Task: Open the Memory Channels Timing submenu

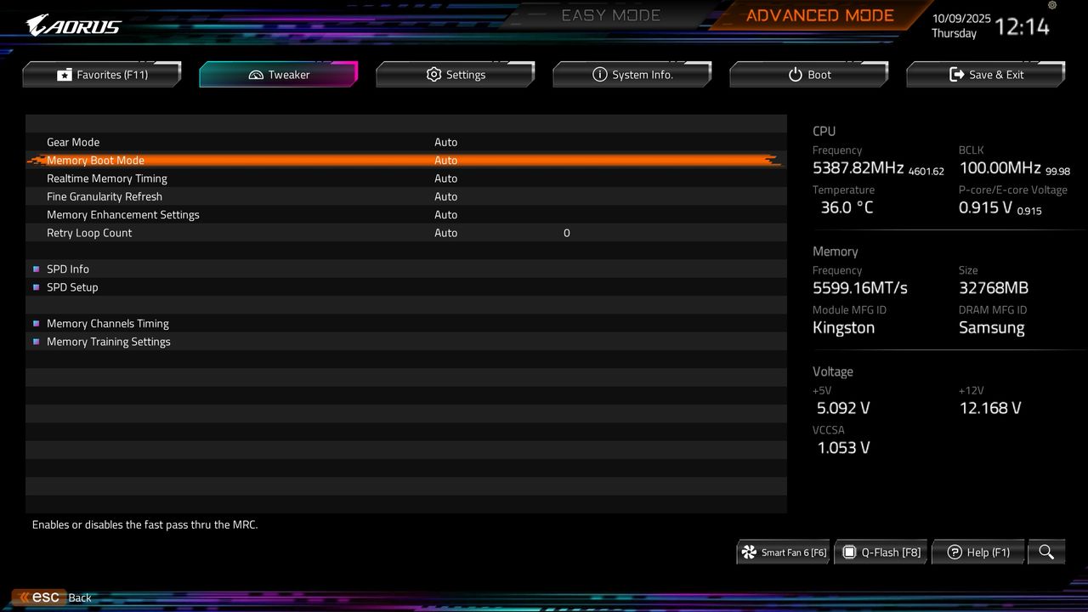Action: 108,323
